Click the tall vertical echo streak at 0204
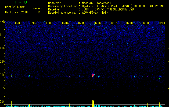Screen dimensions: 169x107 coord(70,75)
